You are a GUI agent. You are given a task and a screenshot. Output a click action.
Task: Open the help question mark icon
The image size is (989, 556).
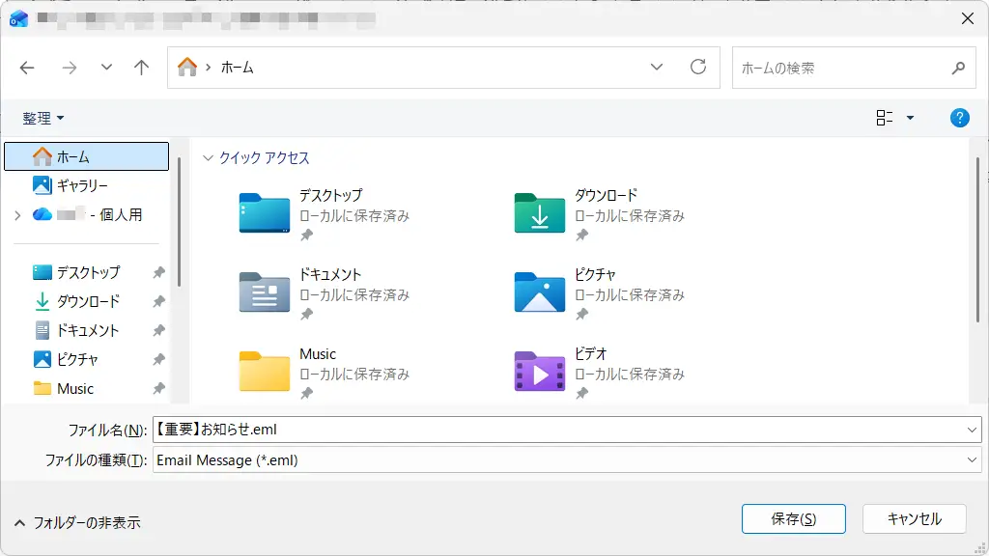[x=959, y=118]
